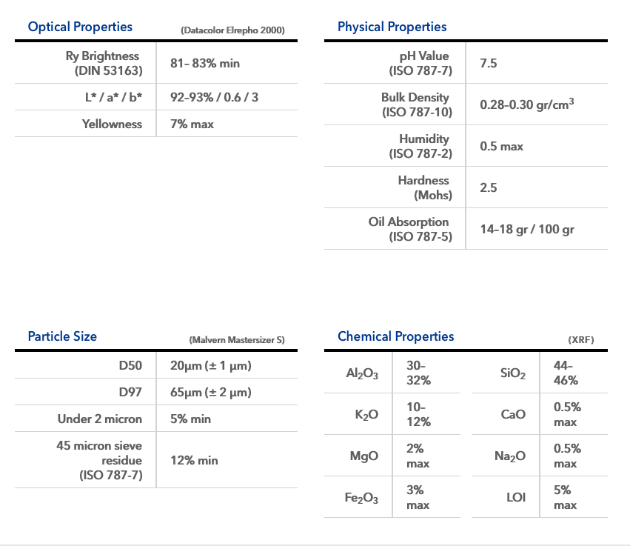Viewport: 630px width, 546px height.
Task: Click the Optical Properties heading
Action: click(x=80, y=27)
